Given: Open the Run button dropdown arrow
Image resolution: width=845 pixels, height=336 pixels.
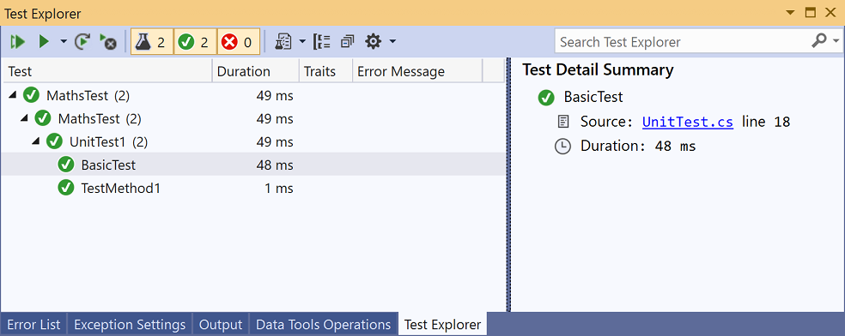Looking at the screenshot, I should (x=63, y=42).
